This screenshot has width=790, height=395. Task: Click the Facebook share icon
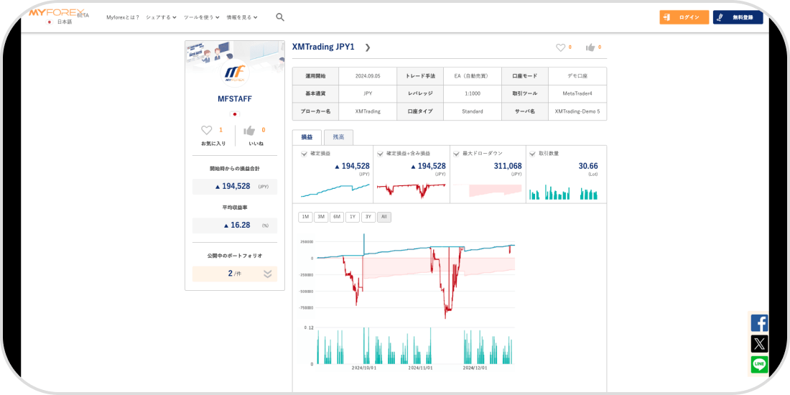pos(759,323)
